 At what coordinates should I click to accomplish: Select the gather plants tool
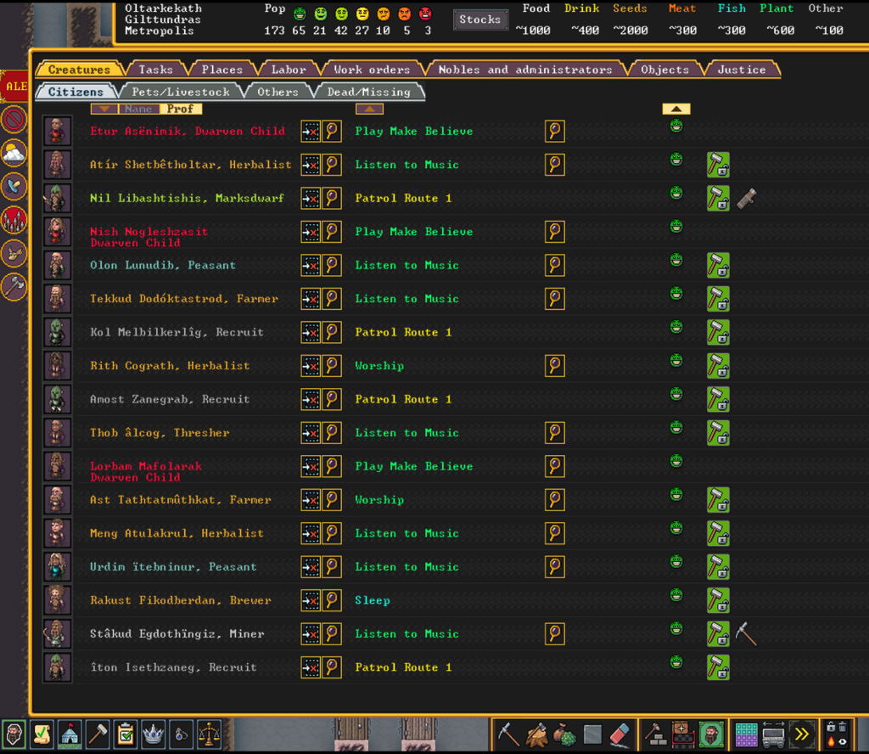[564, 734]
